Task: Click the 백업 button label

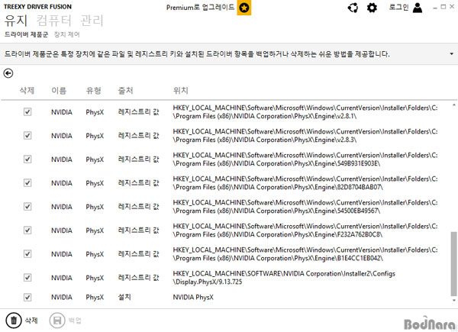Action: (x=75, y=321)
